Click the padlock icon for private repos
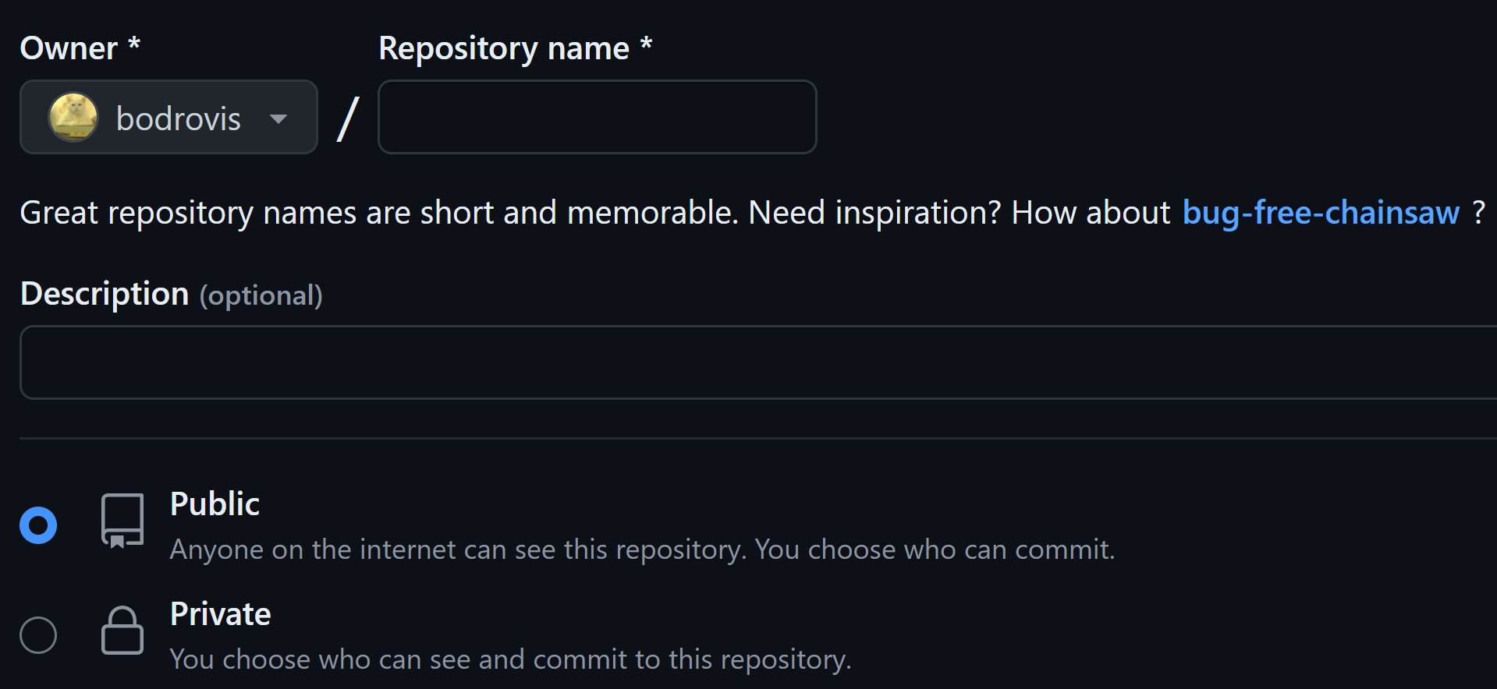 click(122, 631)
